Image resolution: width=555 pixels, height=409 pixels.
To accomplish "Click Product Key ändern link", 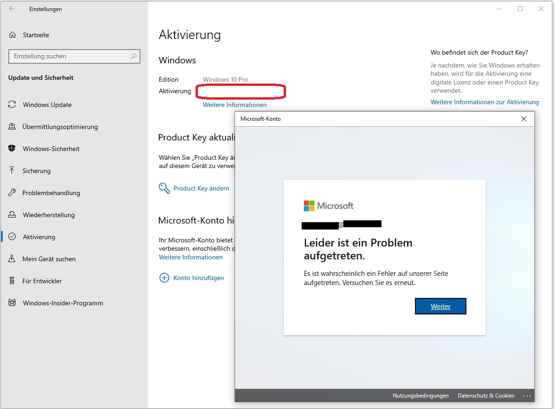I will (x=201, y=188).
